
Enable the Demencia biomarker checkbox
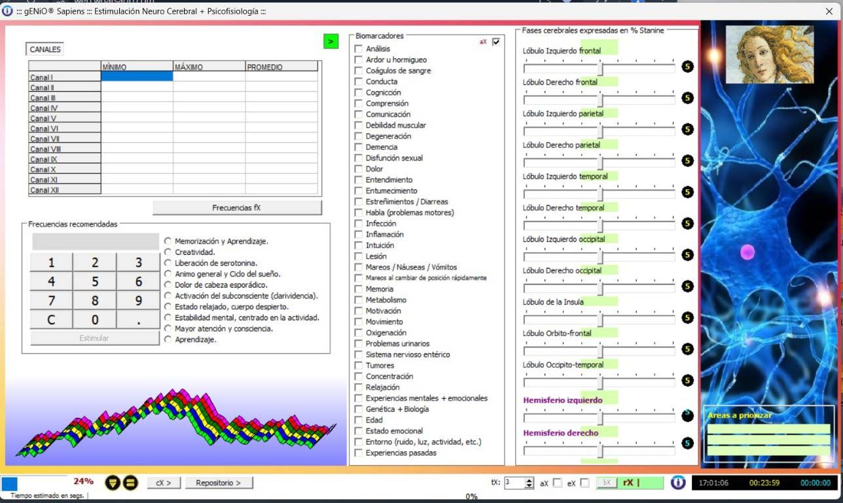click(x=358, y=147)
